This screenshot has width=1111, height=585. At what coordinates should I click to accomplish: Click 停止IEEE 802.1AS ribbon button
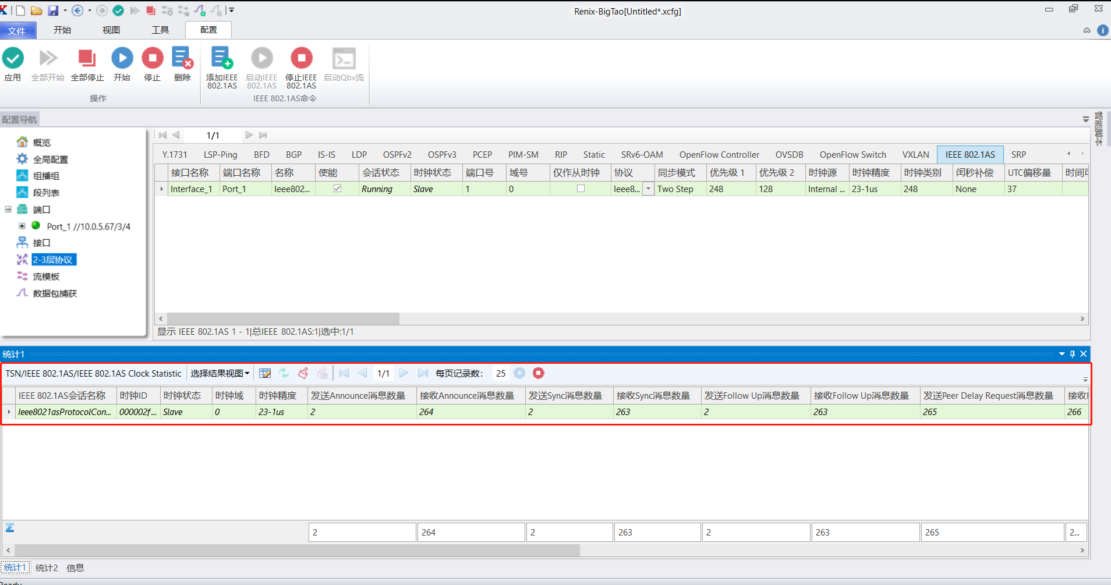click(302, 68)
